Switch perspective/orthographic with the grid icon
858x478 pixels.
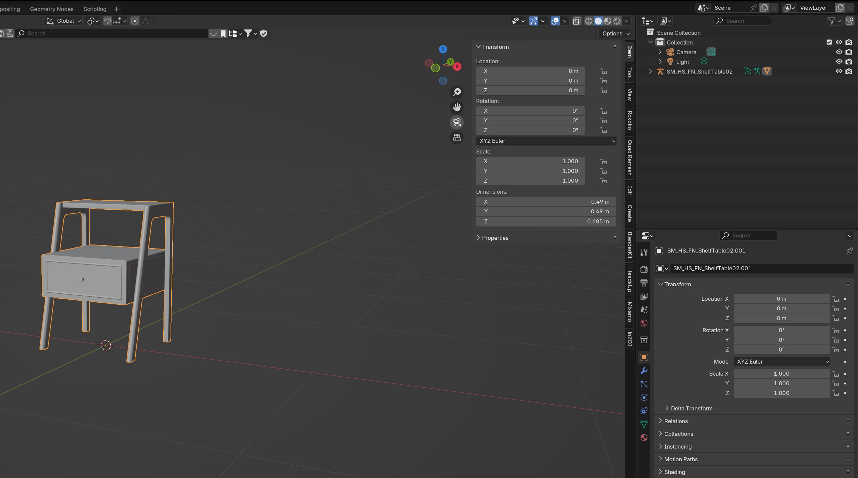click(x=457, y=137)
